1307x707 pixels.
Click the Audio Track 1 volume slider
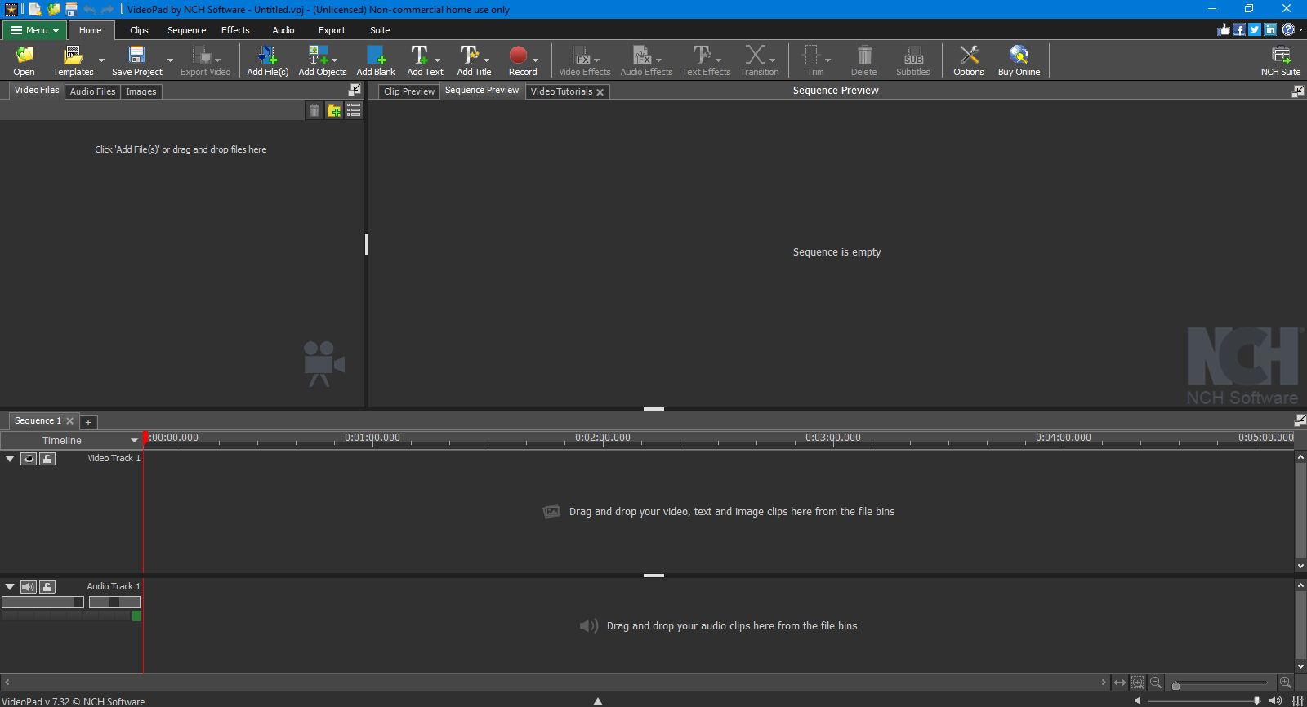[x=42, y=602]
